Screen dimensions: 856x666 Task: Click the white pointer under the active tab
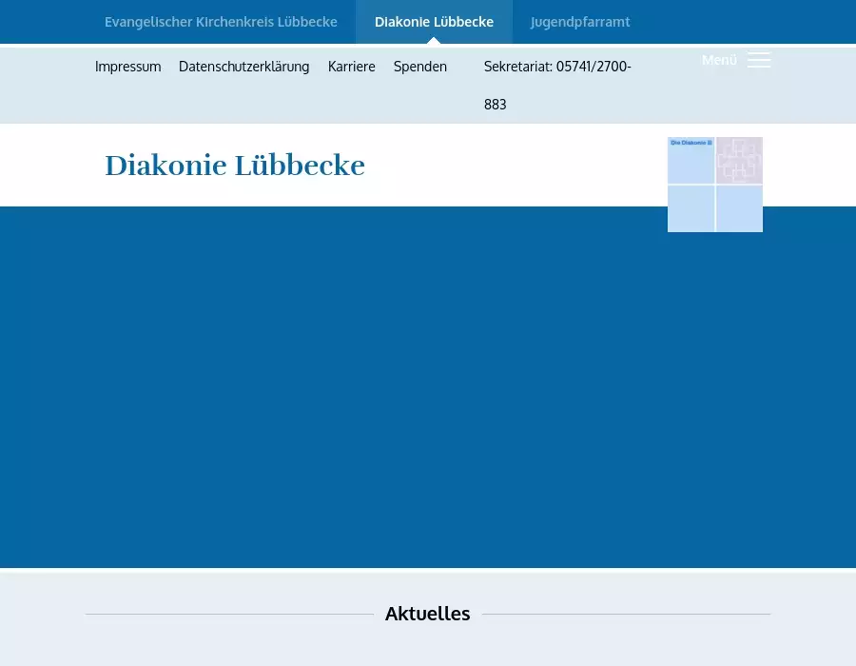(434, 41)
